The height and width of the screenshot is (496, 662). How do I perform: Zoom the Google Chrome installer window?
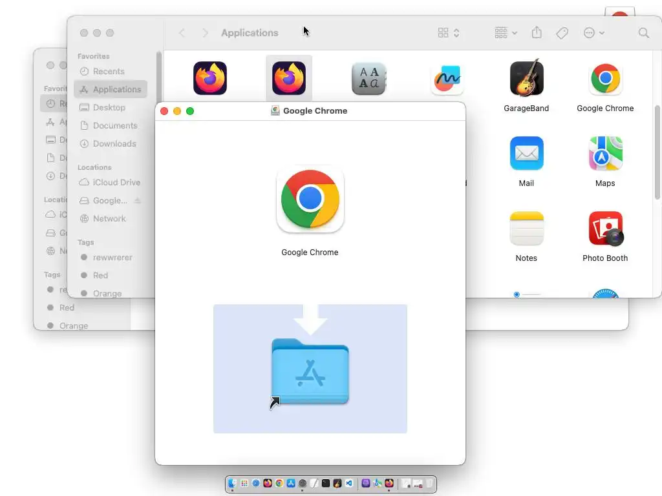(x=190, y=111)
